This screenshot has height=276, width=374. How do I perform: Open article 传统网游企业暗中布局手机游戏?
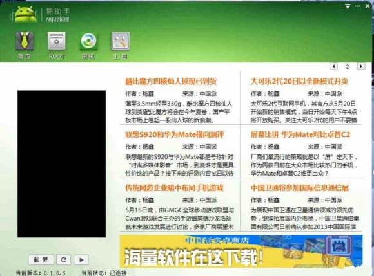point(174,188)
